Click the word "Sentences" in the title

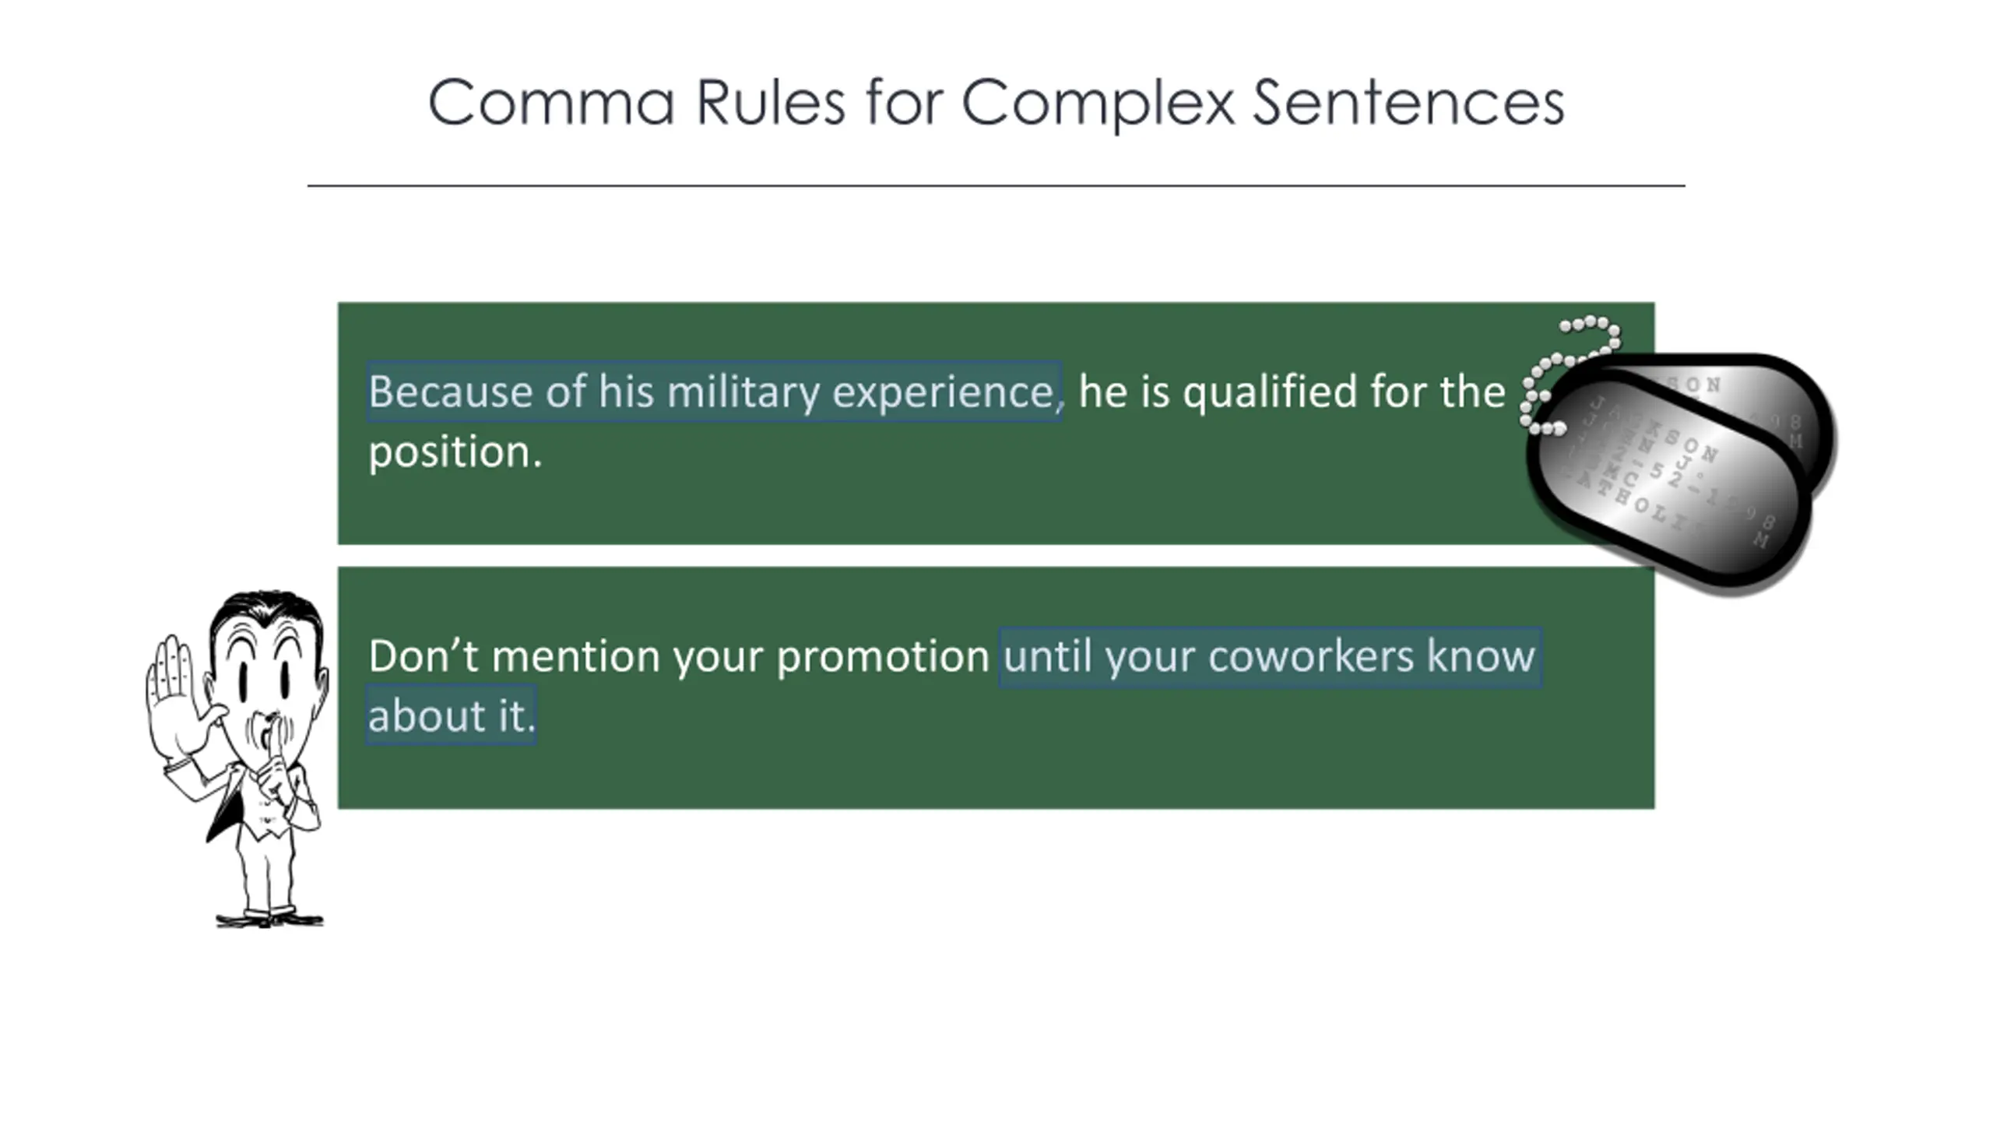point(1408,103)
